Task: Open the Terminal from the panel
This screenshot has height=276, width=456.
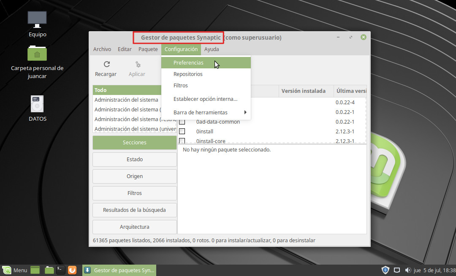Action: pos(61,270)
